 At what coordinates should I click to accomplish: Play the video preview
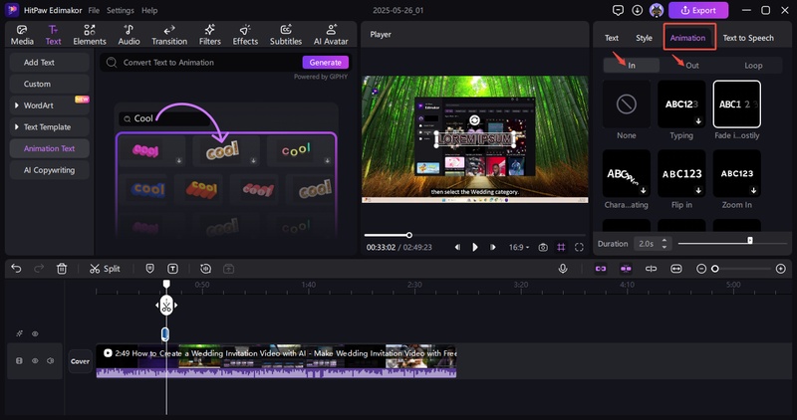click(x=475, y=248)
